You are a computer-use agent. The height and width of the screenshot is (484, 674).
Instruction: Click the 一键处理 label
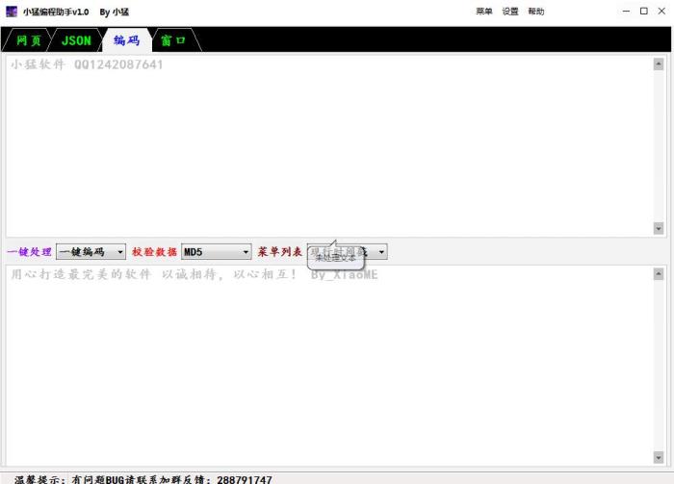click(x=29, y=252)
